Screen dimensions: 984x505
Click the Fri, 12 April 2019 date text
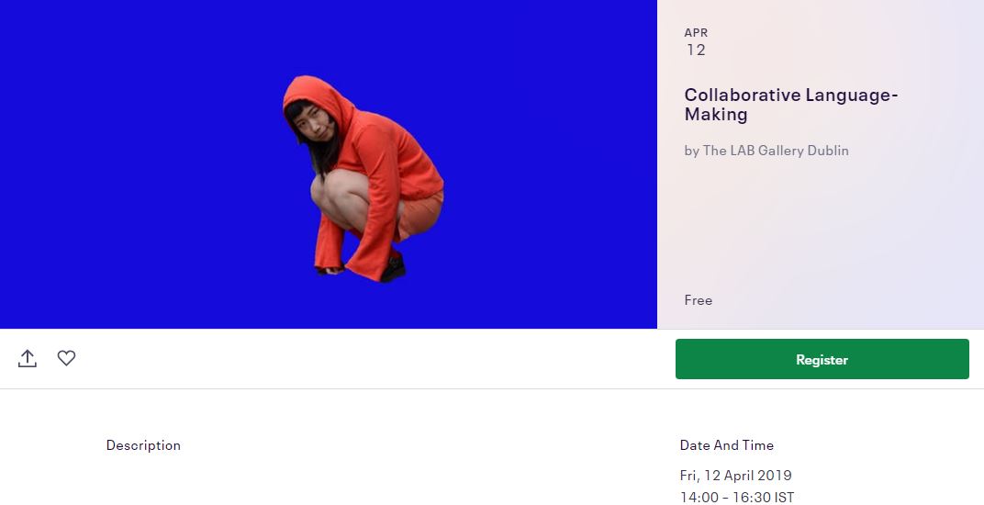click(735, 476)
